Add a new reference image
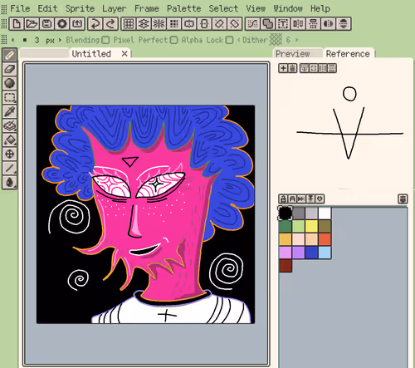Screen dimensions: 415x368 283,68
